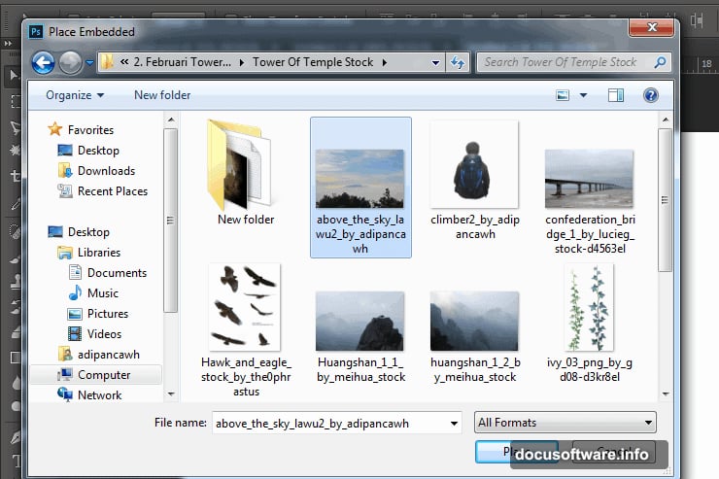Click the file list scrollbar thumb

666,200
